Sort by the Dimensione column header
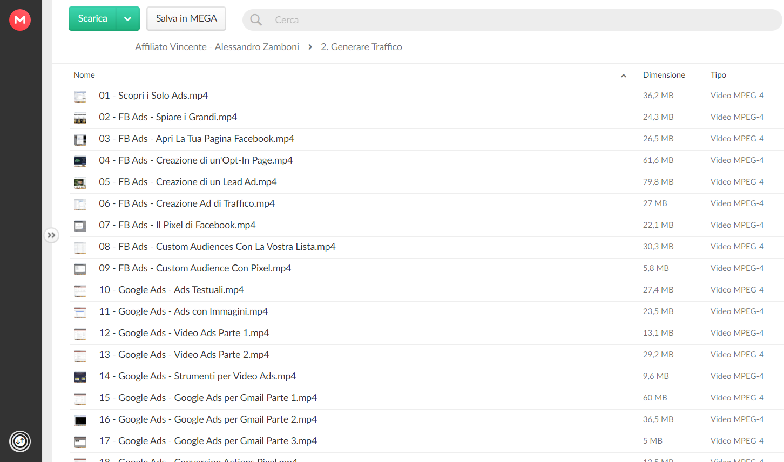This screenshot has height=462, width=784. click(x=664, y=75)
